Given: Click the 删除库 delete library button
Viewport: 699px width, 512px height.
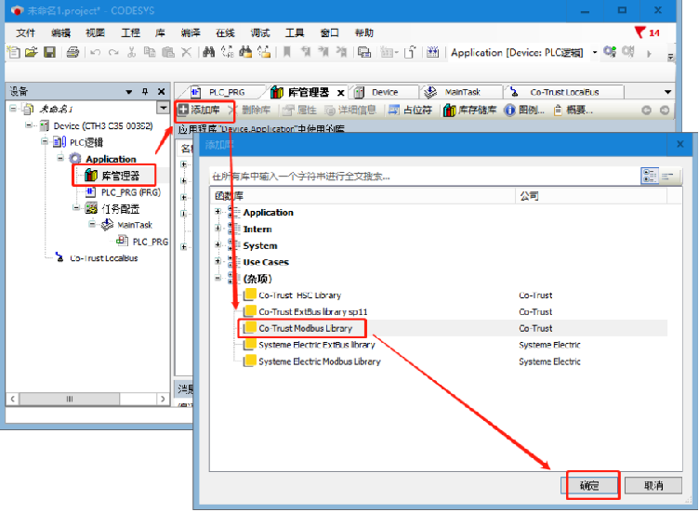Looking at the screenshot, I should coord(250,110).
